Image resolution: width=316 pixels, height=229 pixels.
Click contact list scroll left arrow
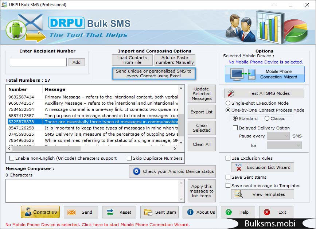(x=9, y=148)
